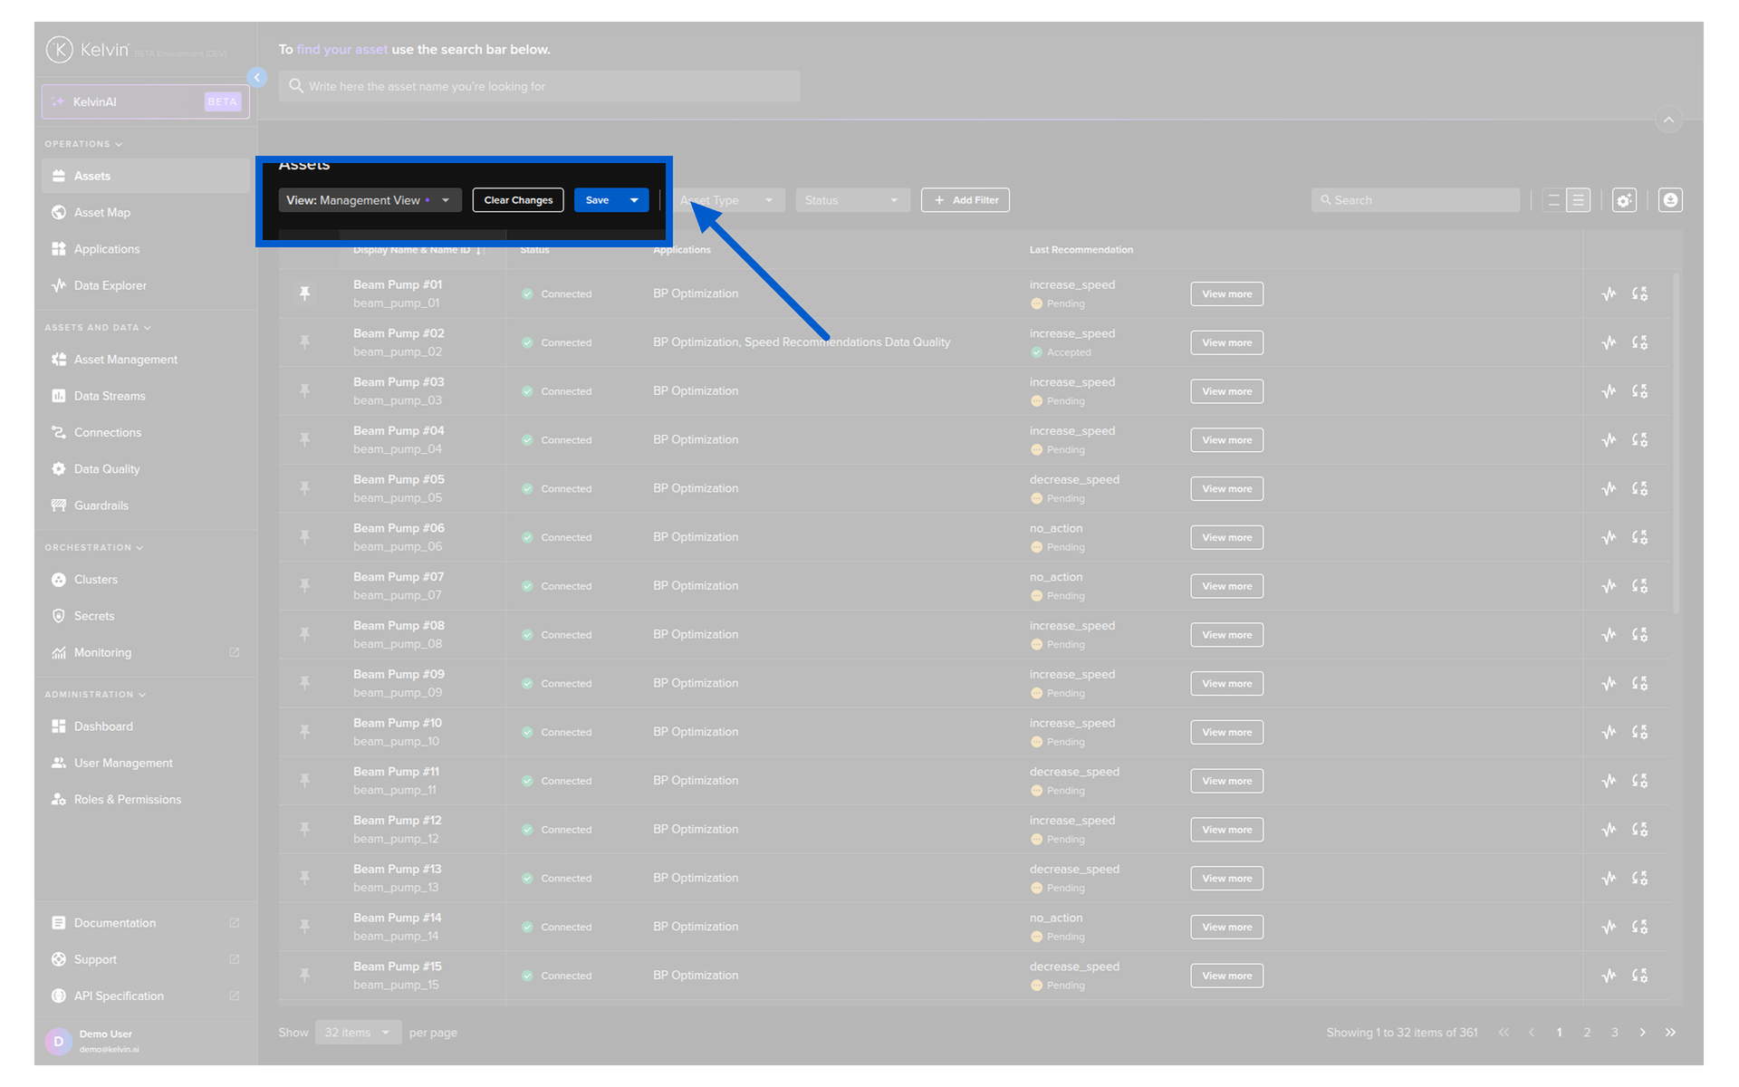1739x1087 pixels.
Task: Click the sync settings icon for Beam Pump #07
Action: pyautogui.click(x=1639, y=586)
